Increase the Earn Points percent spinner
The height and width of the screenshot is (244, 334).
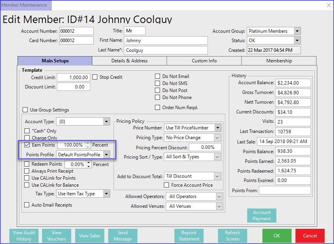pos(88,143)
